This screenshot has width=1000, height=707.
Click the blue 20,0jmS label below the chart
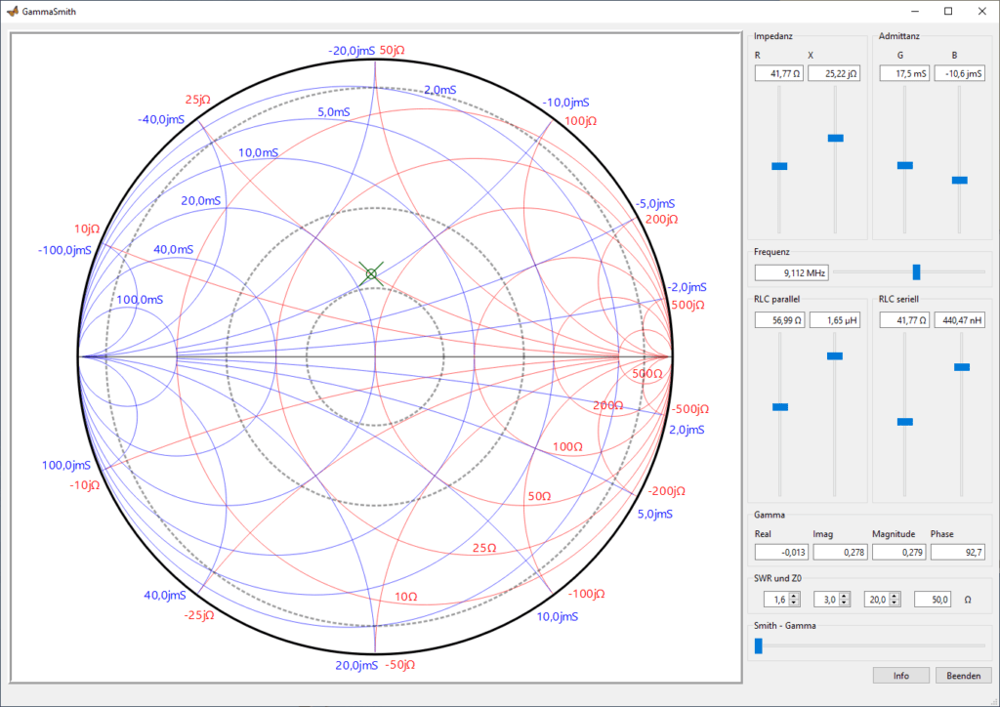356,666
